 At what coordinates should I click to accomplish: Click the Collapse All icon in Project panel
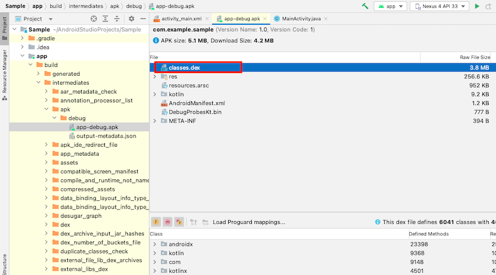point(117,19)
